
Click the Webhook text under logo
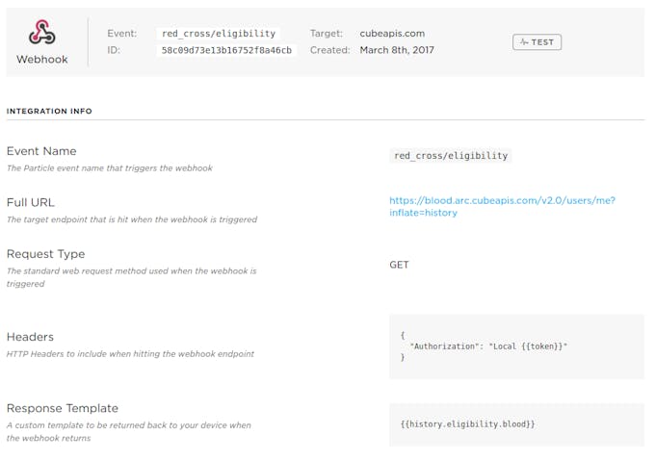(x=41, y=60)
